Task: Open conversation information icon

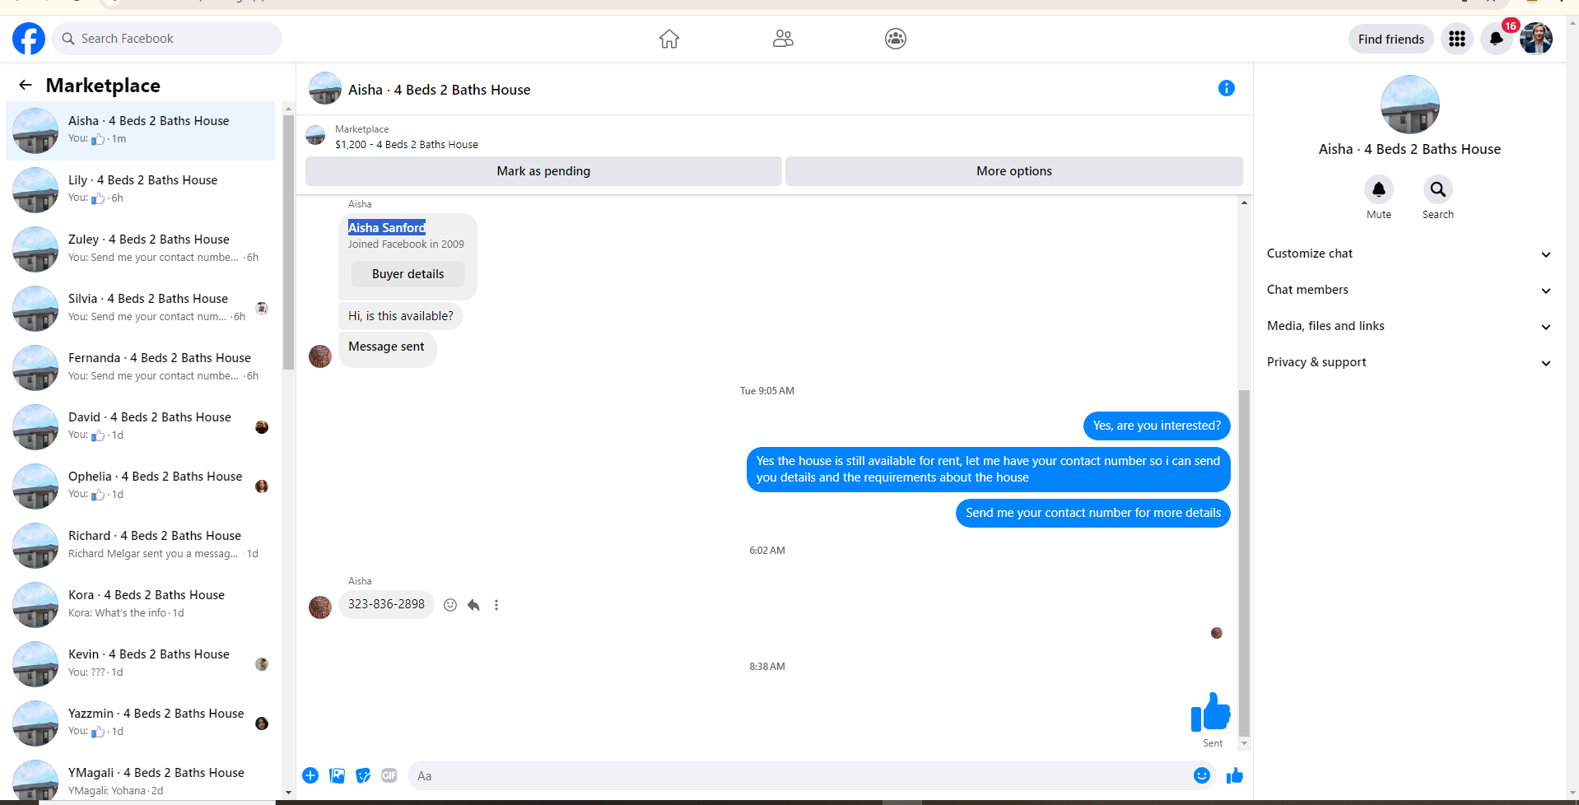Action: click(x=1227, y=88)
